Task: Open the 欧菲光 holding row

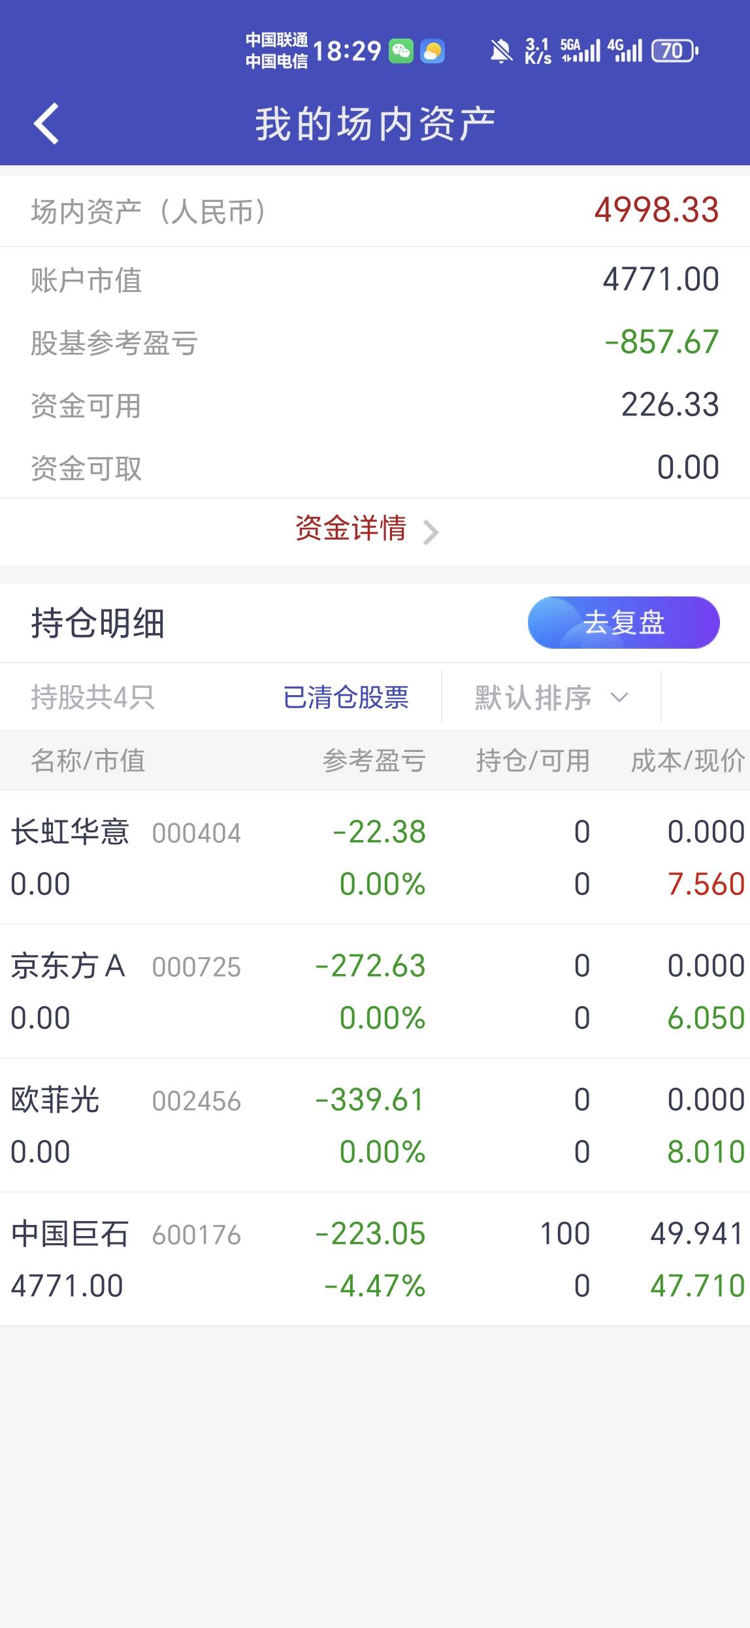Action: (x=375, y=1125)
